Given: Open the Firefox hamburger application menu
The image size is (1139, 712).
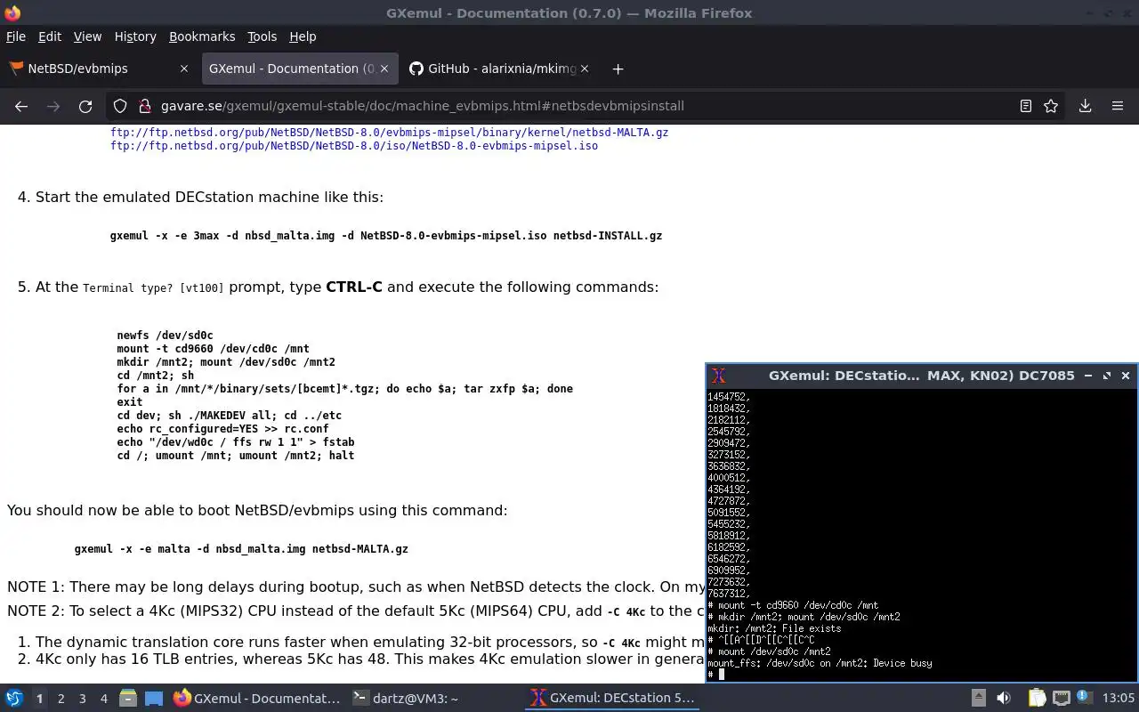Looking at the screenshot, I should tap(1118, 106).
